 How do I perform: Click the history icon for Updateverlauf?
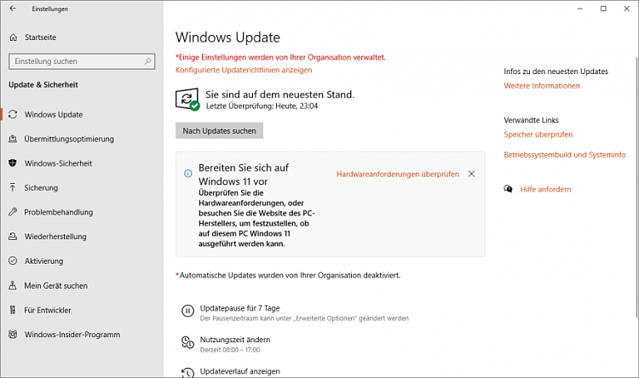point(187,372)
